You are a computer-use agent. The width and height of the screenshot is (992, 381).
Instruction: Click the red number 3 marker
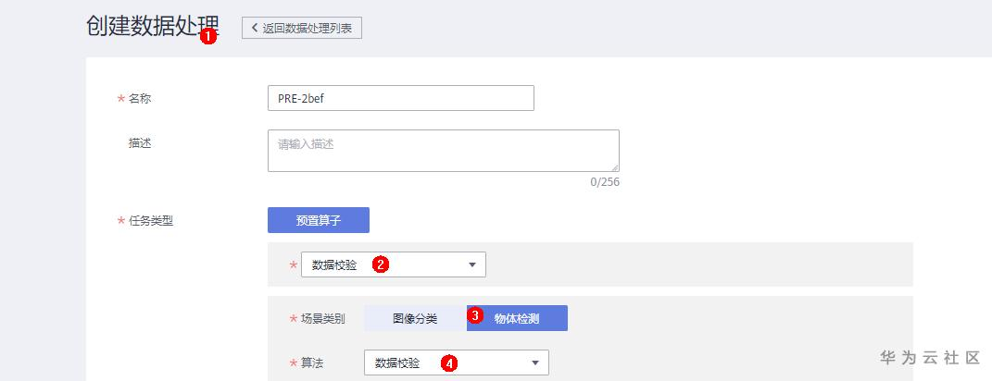pyautogui.click(x=475, y=315)
